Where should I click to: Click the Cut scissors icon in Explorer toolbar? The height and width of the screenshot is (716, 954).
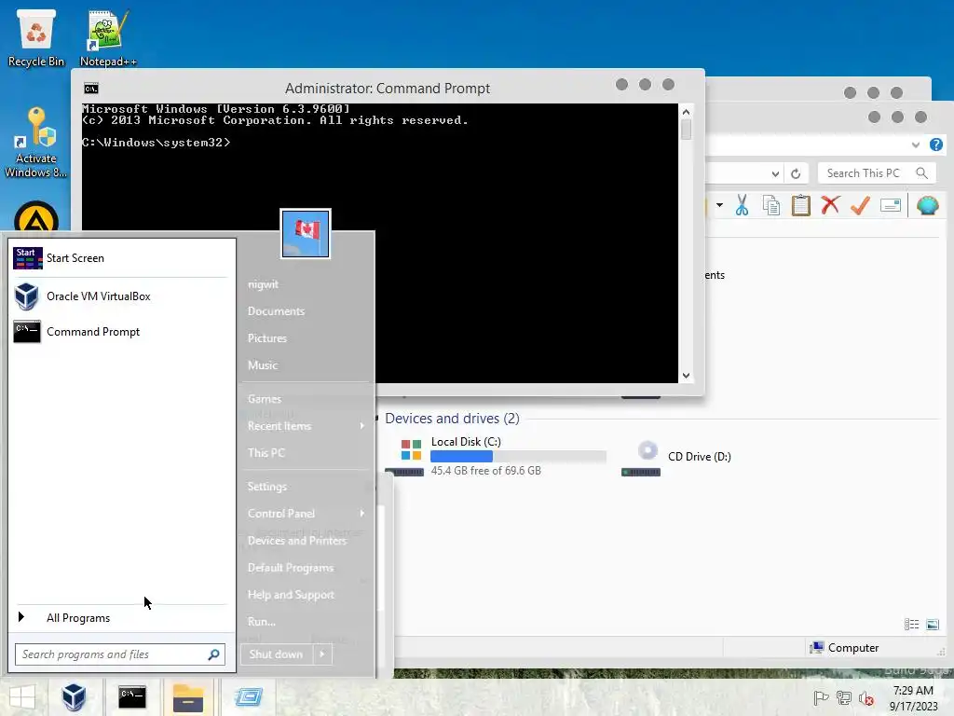point(742,206)
